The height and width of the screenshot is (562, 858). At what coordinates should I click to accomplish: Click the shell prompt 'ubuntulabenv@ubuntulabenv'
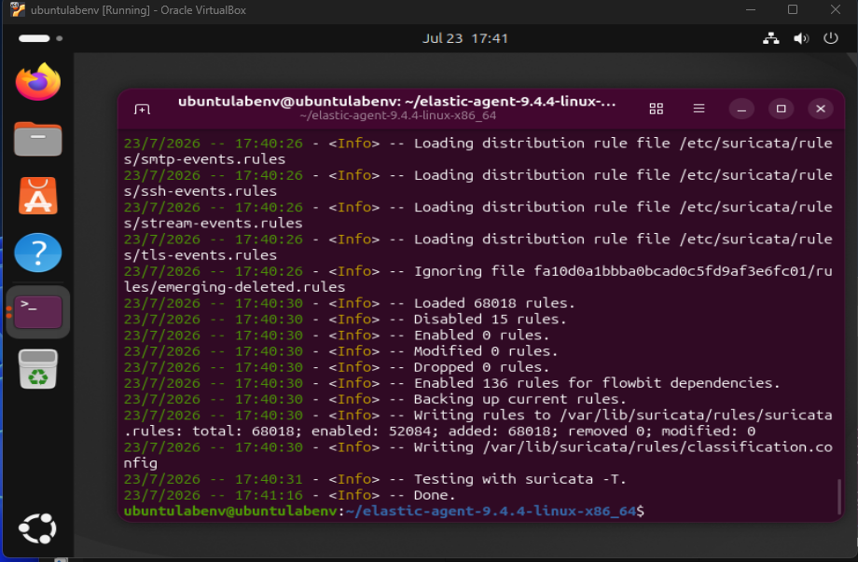tap(230, 511)
